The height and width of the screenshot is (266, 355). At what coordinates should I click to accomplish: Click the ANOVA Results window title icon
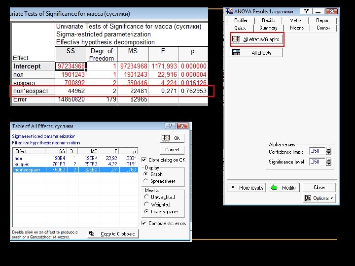tap(229, 11)
